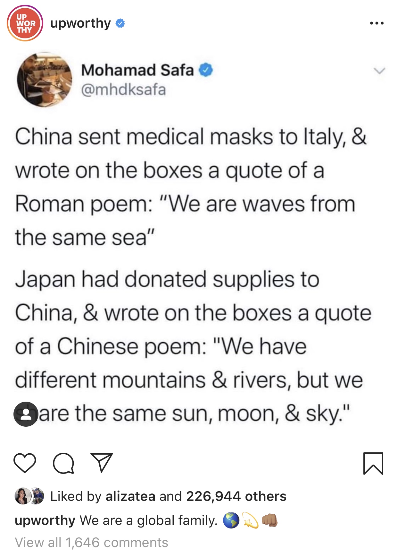Show the 226,944 others who liked
Screen dimensions: 398x558
(x=236, y=496)
